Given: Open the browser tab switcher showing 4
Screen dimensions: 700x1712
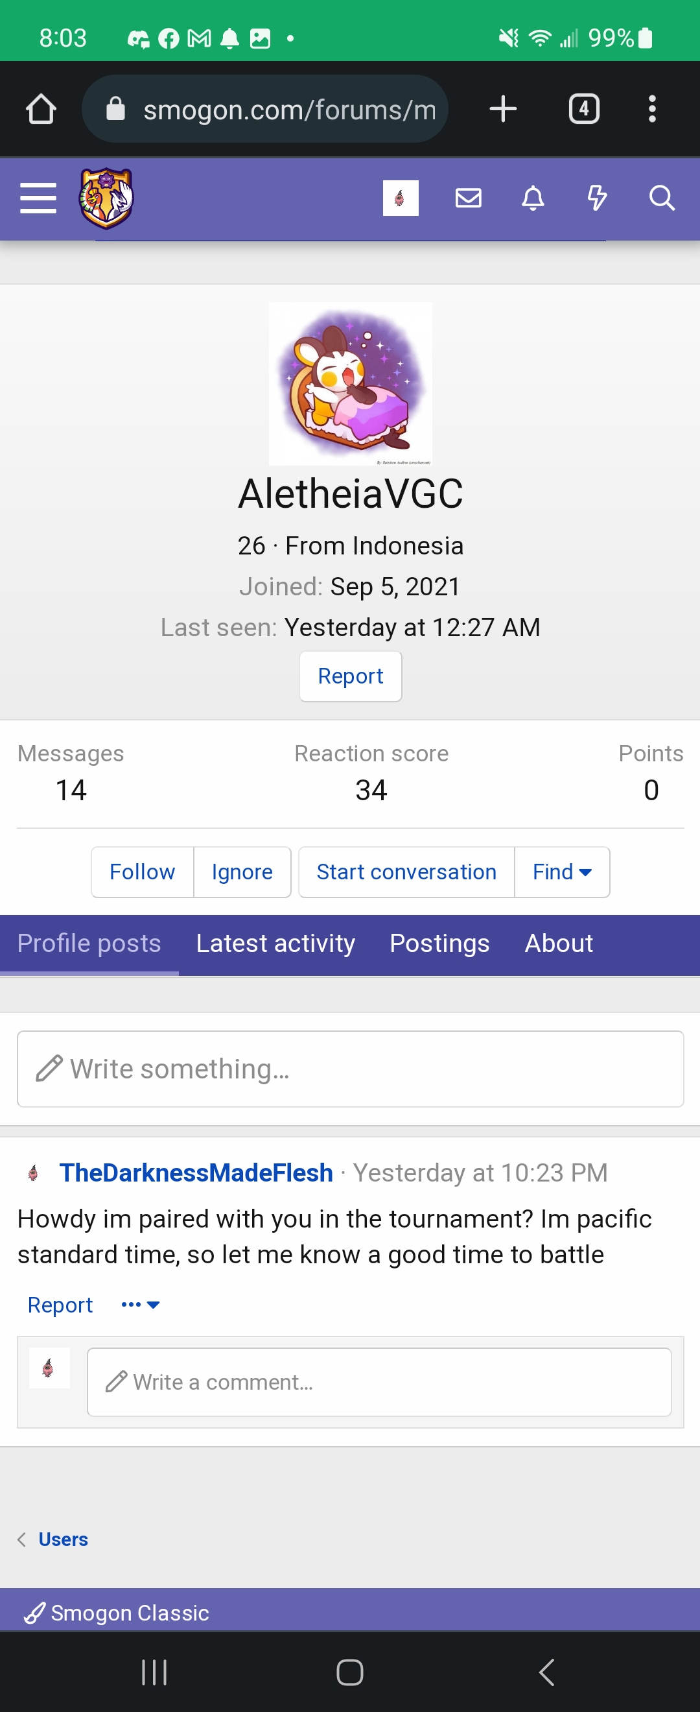Looking at the screenshot, I should (584, 109).
